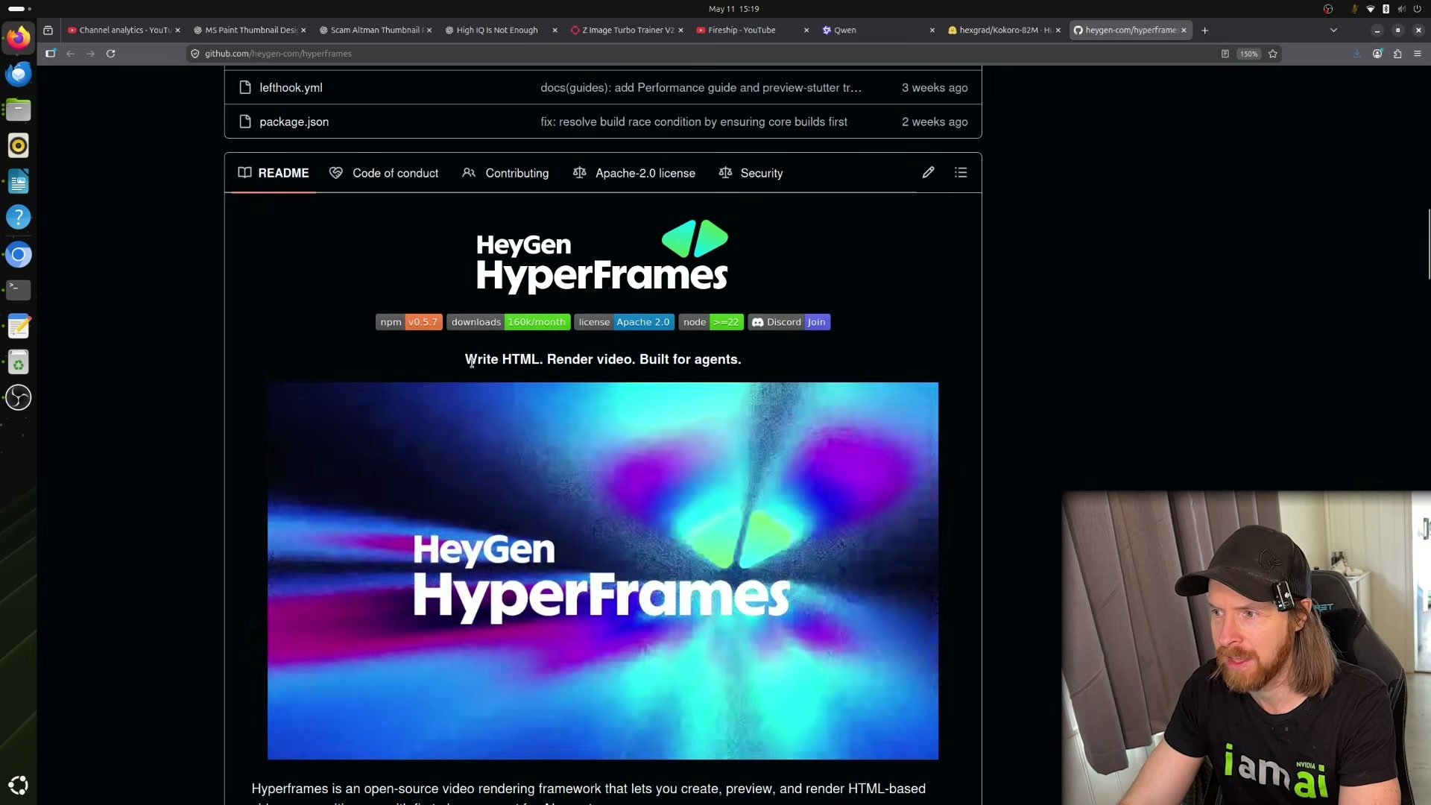The width and height of the screenshot is (1431, 805).
Task: Expand the list all tabs dropdown arrow
Action: pos(1333,31)
